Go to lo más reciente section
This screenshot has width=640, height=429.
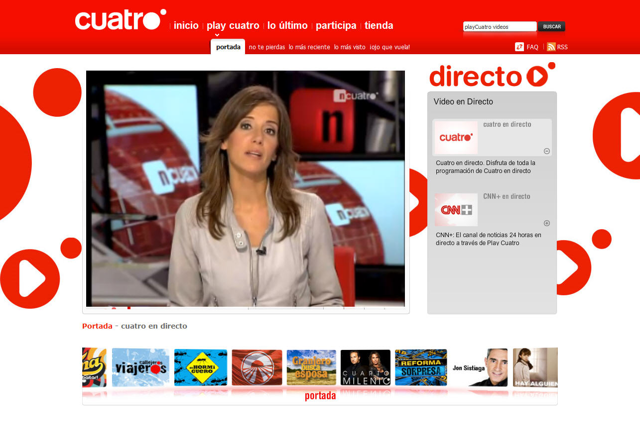(309, 47)
